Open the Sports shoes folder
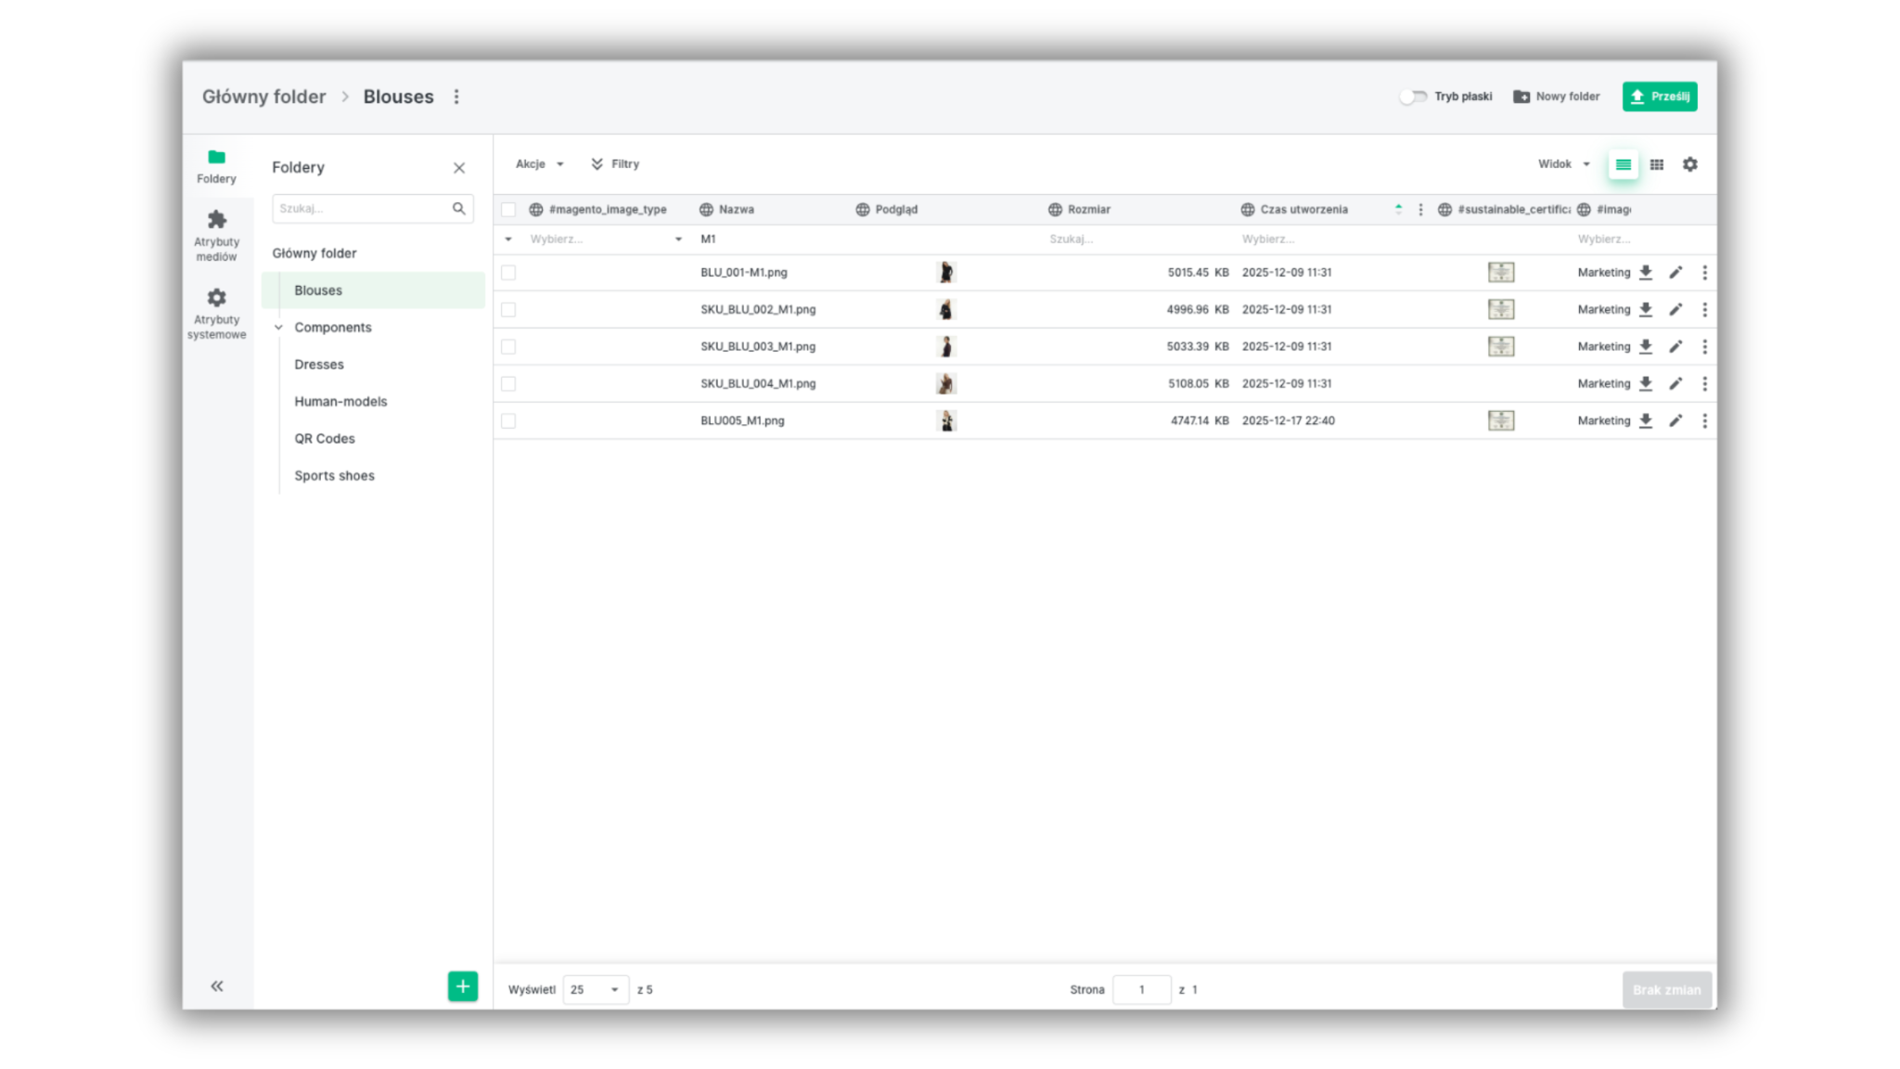The height and width of the screenshot is (1069, 1900). tap(334, 476)
